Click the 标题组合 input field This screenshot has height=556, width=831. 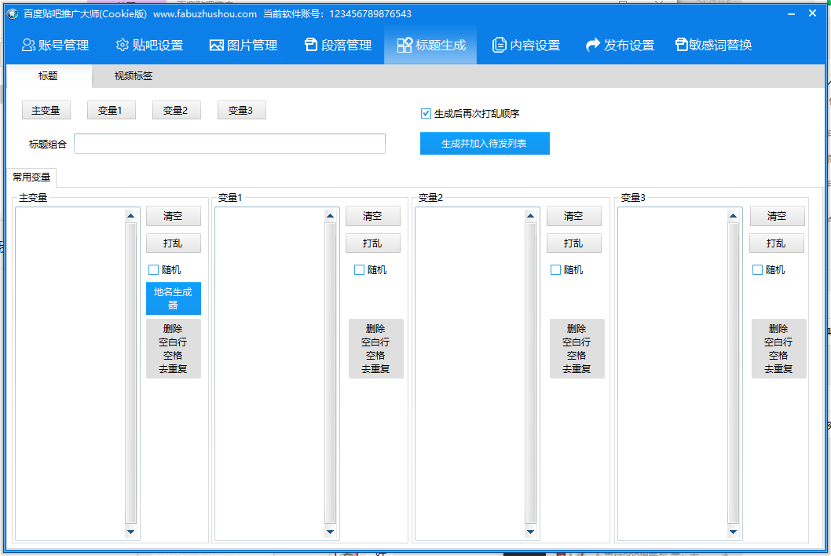(229, 144)
